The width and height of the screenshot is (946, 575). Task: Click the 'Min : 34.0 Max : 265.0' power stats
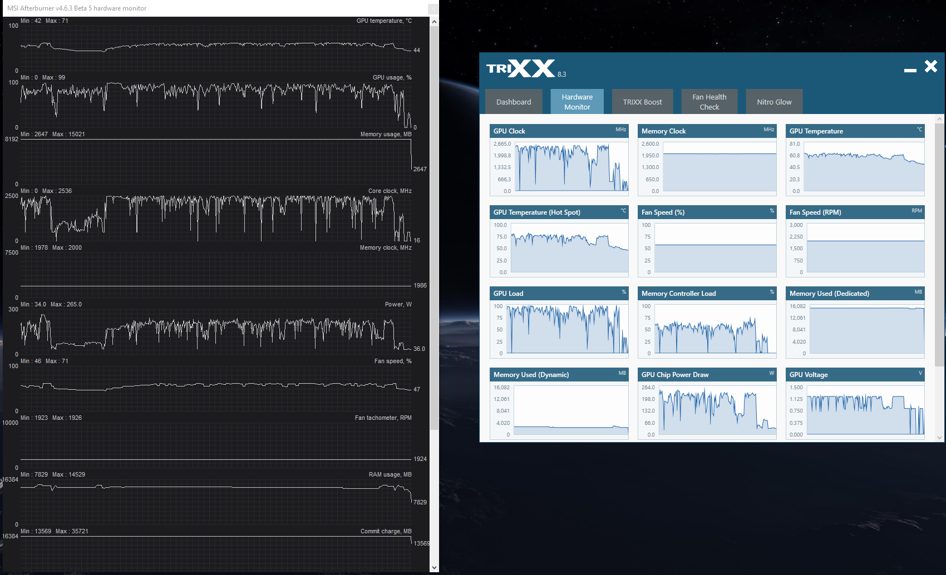click(x=51, y=304)
